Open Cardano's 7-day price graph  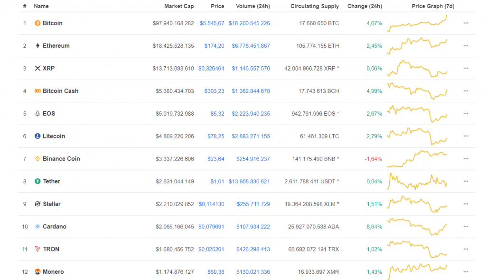pyautogui.click(x=417, y=226)
